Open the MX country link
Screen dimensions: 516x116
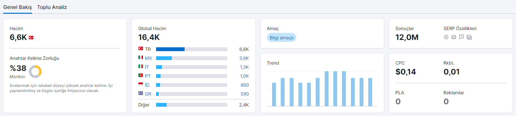pyautogui.click(x=148, y=58)
